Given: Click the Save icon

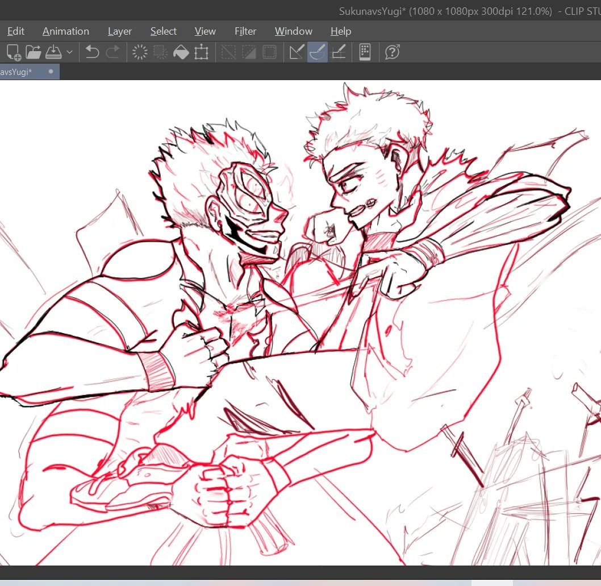Looking at the screenshot, I should 53,52.
